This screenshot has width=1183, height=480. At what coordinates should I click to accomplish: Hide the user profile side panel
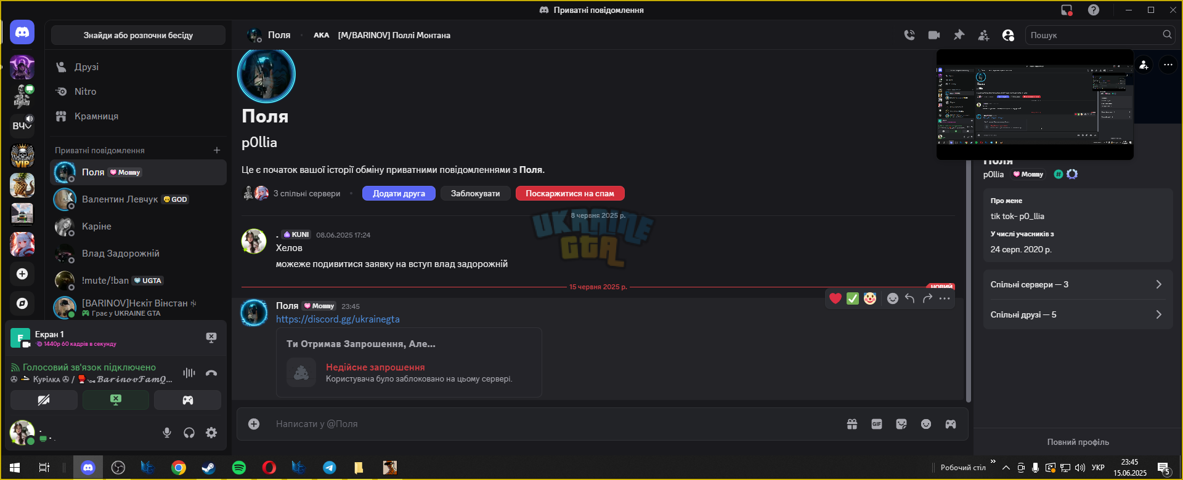(x=1008, y=35)
